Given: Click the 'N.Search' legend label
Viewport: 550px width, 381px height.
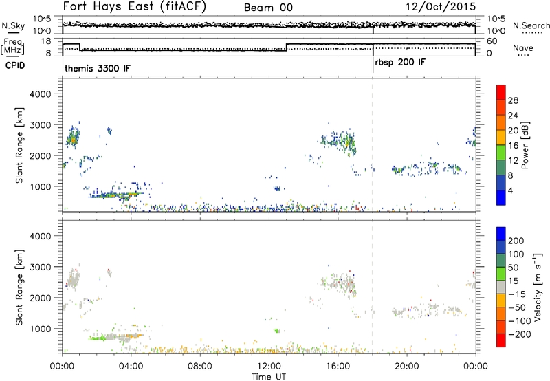Looking at the screenshot, I should pyautogui.click(x=531, y=25).
